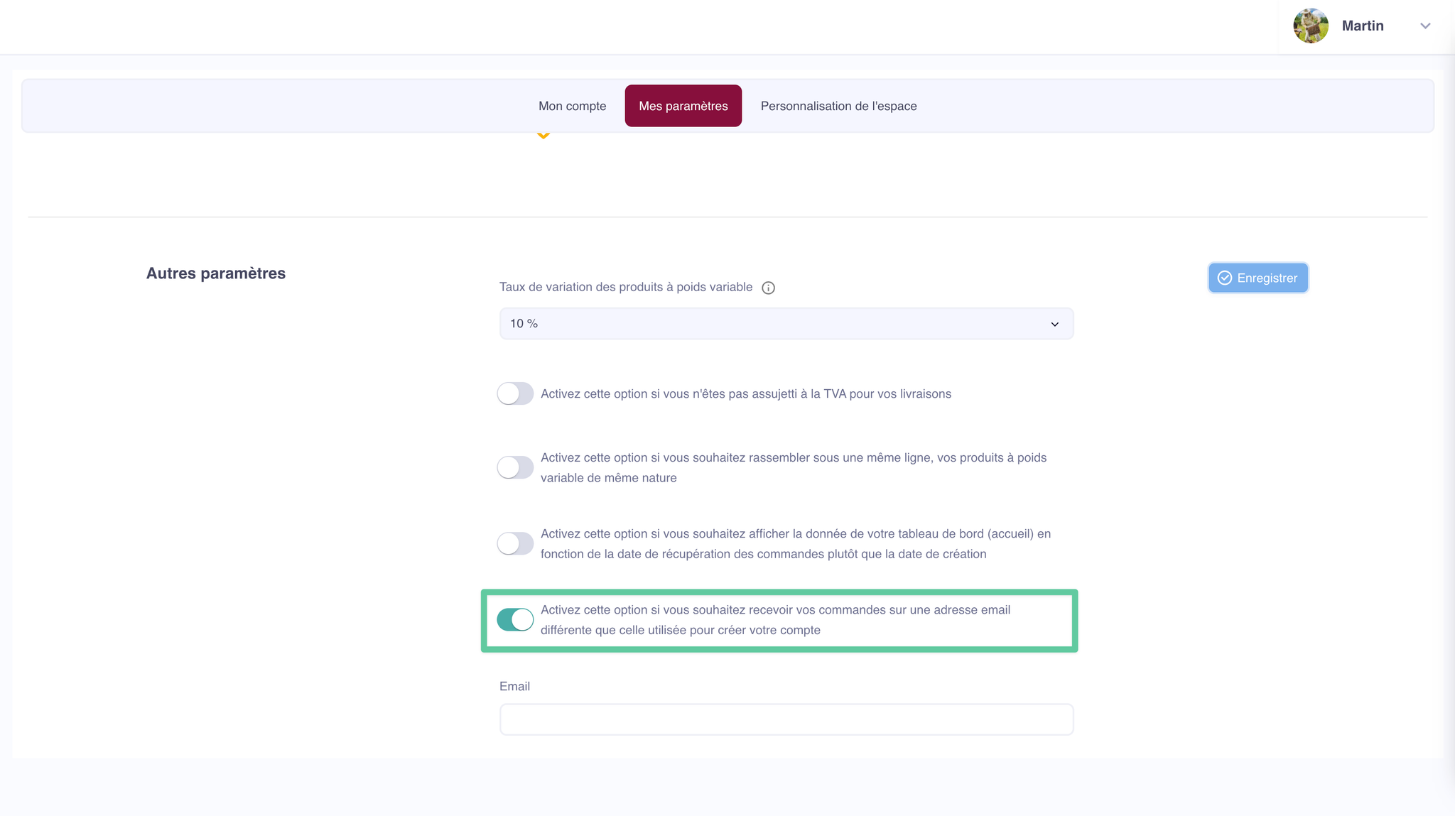Click the Martin username text

[1362, 26]
